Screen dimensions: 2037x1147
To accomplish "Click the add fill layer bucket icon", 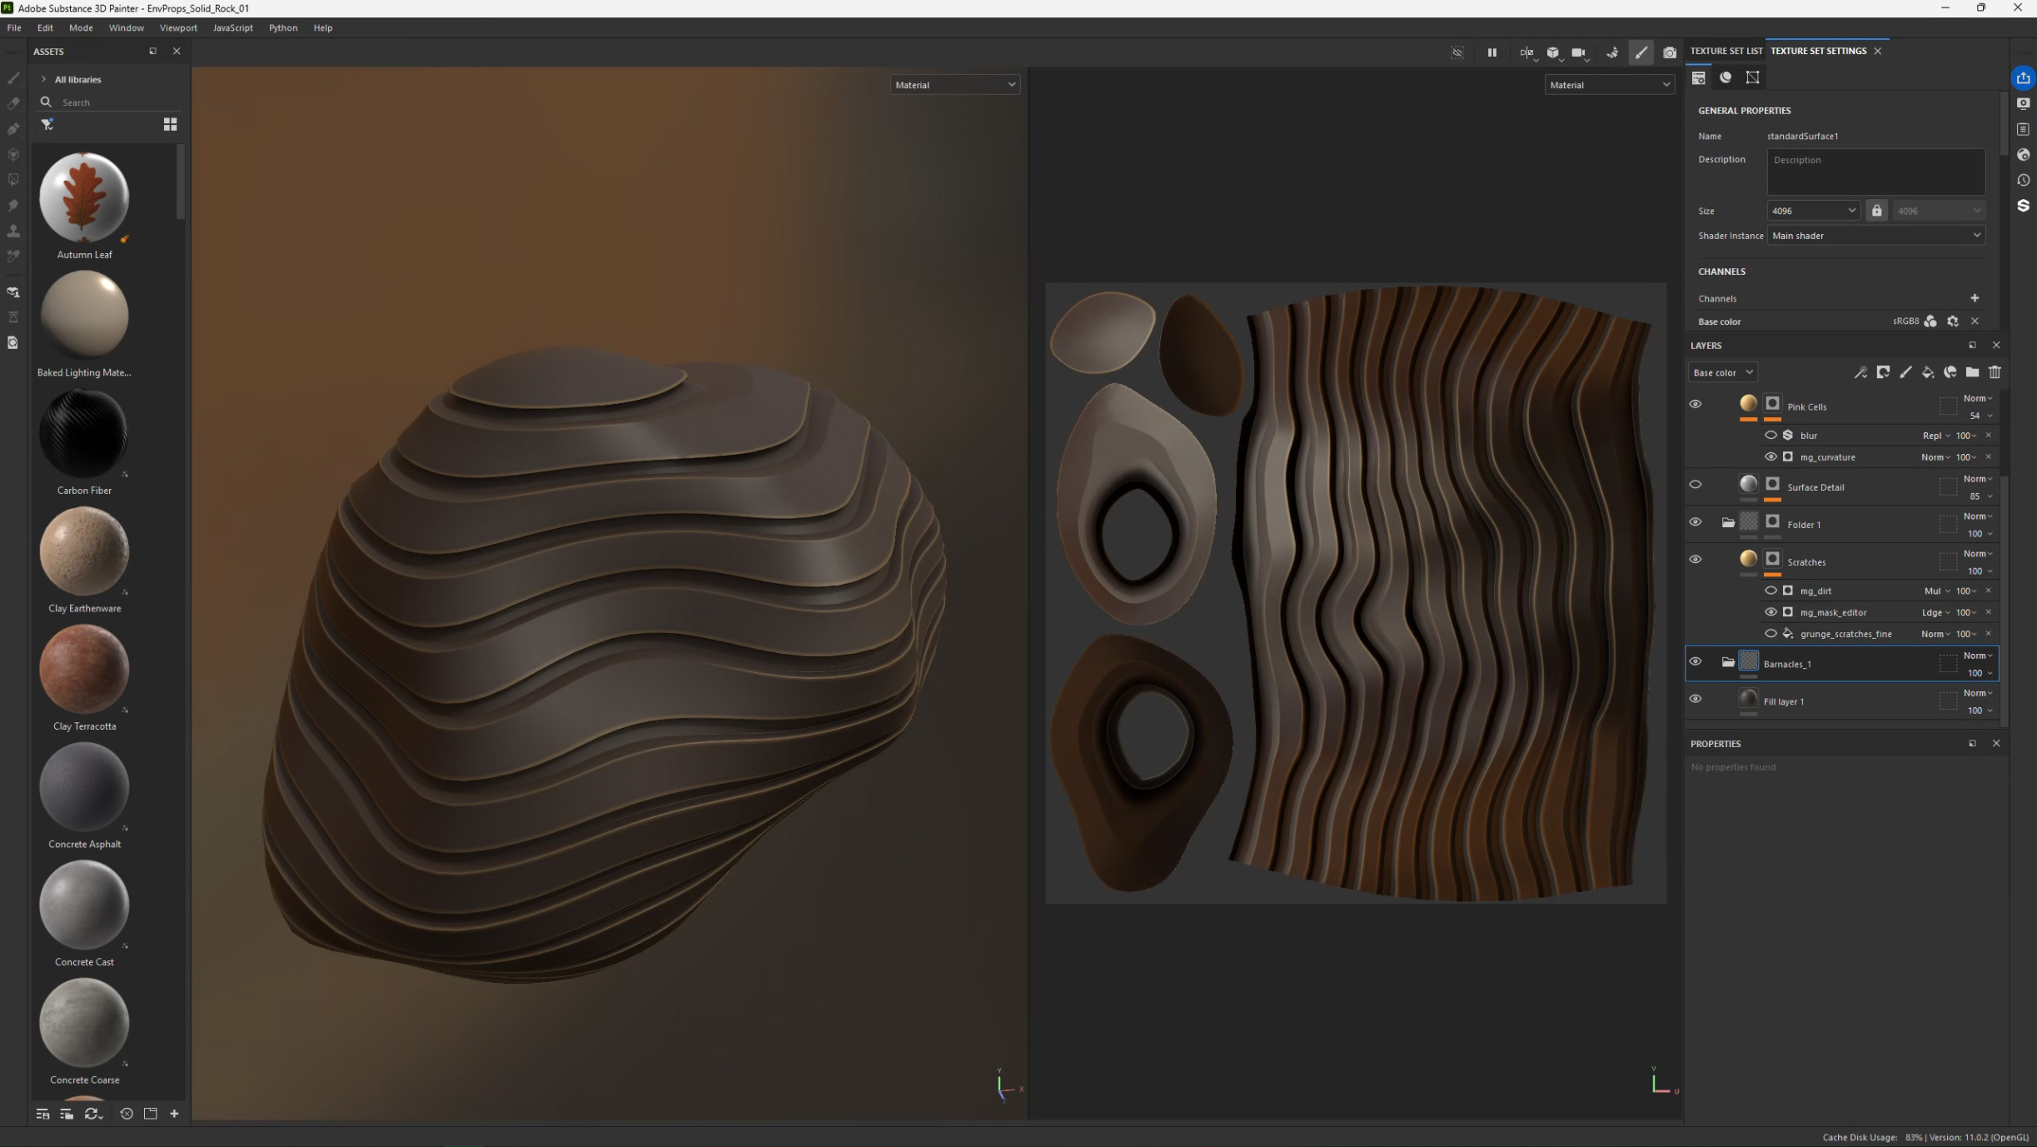I will point(1928,372).
